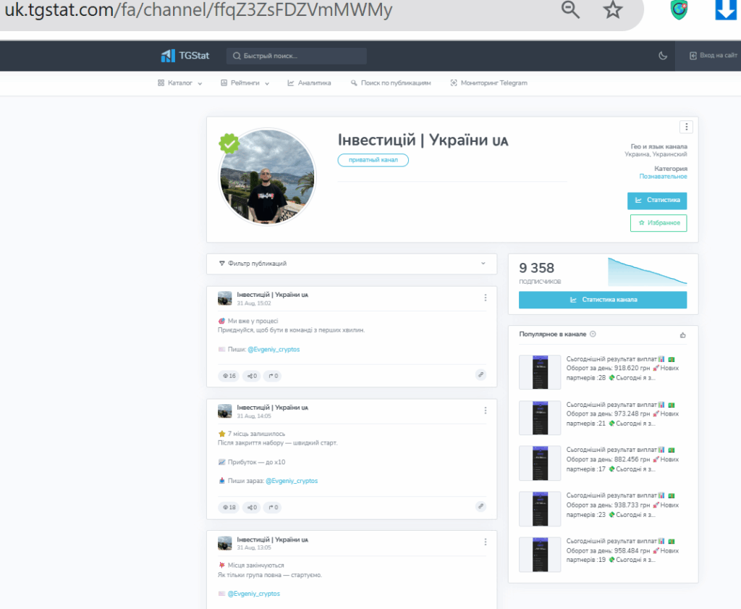
Task: Focus the quick search field
Action: pyautogui.click(x=296, y=56)
